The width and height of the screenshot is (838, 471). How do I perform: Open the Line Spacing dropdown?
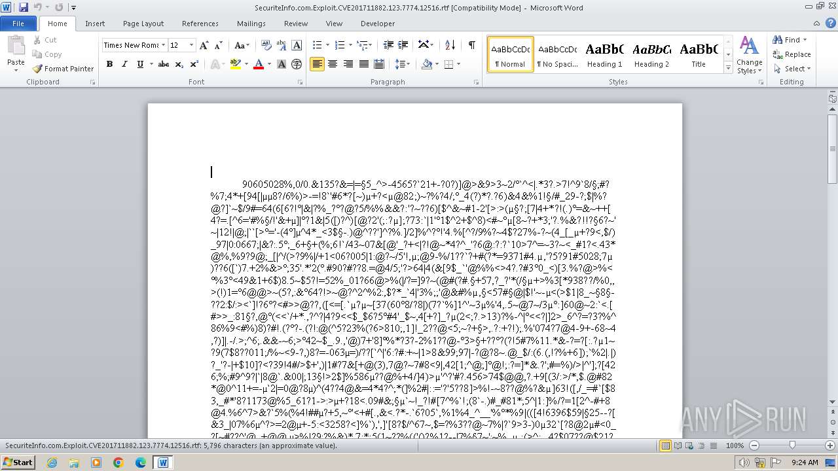tap(403, 64)
